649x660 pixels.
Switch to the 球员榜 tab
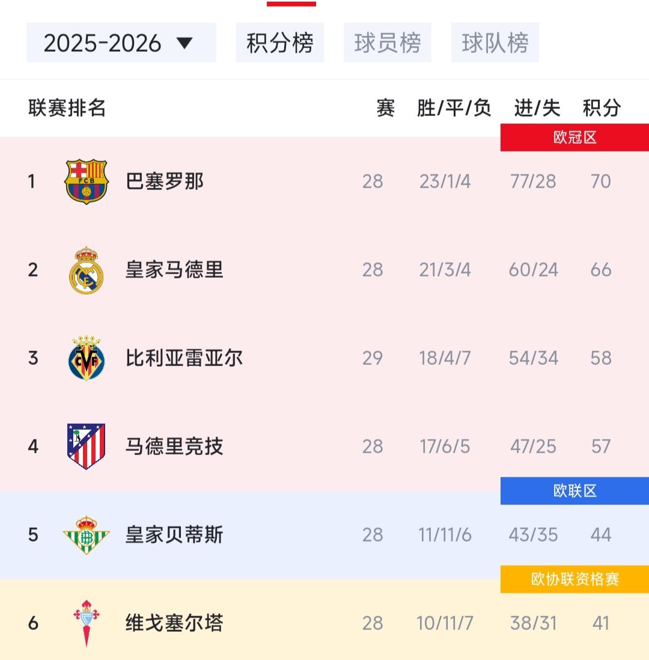pos(388,43)
